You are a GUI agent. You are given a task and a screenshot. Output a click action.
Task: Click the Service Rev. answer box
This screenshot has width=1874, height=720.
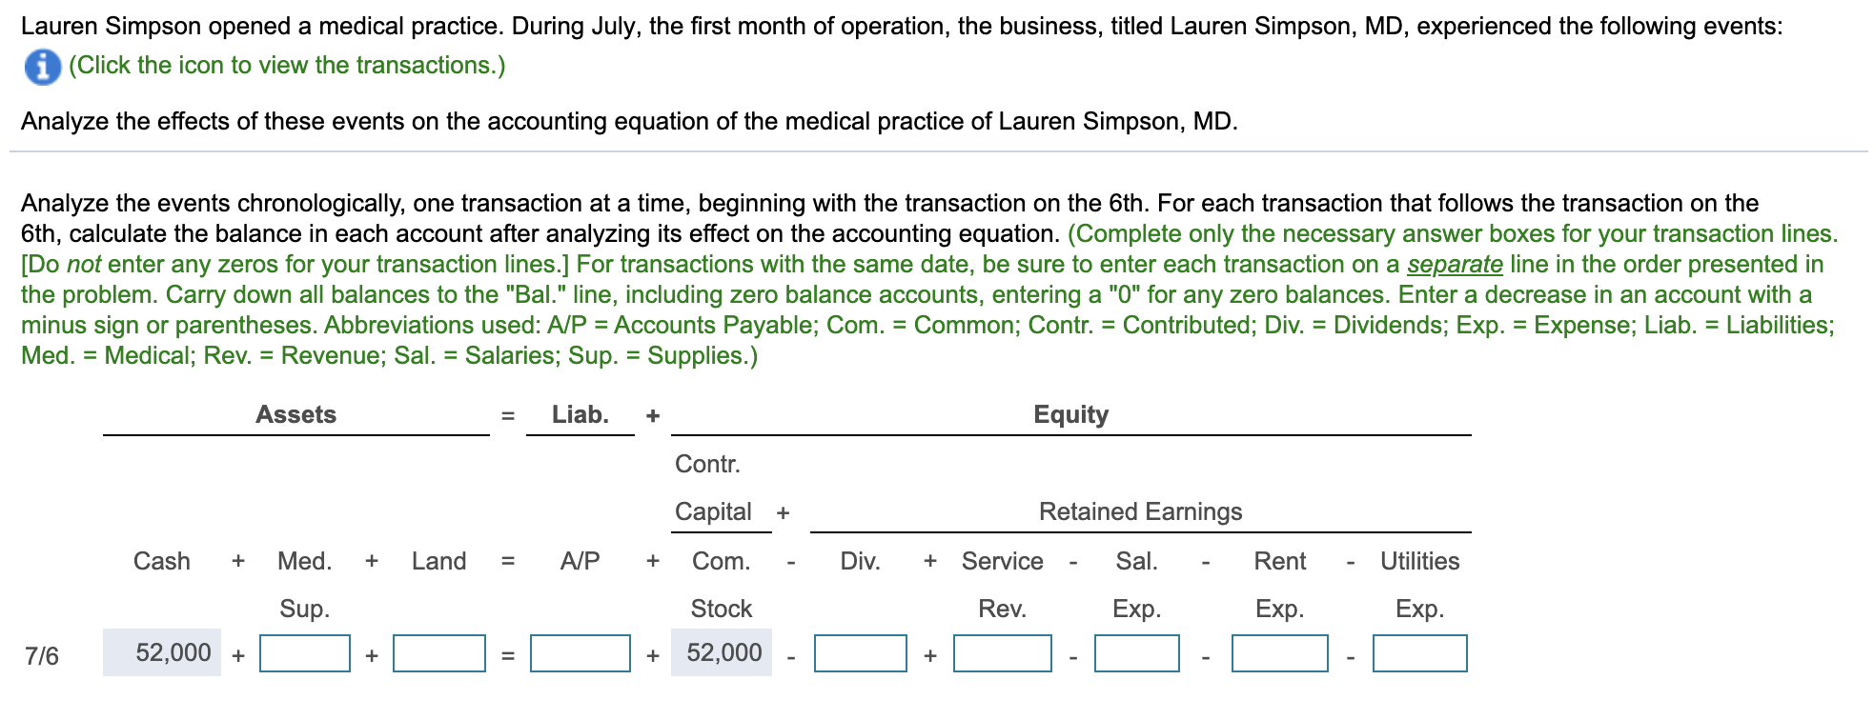click(1001, 653)
